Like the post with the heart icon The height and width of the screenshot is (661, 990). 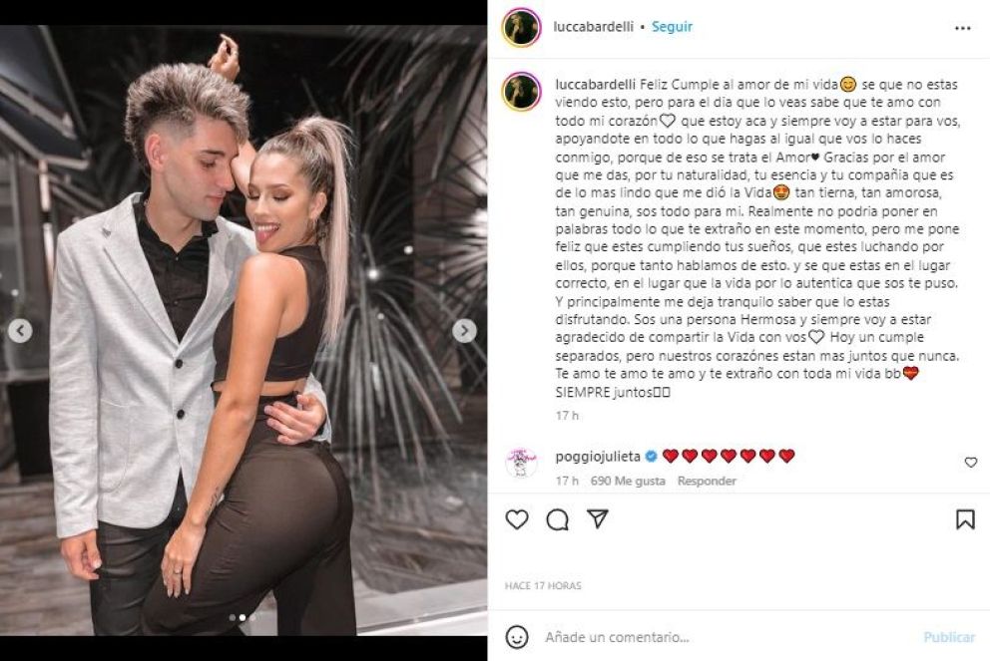click(x=517, y=519)
